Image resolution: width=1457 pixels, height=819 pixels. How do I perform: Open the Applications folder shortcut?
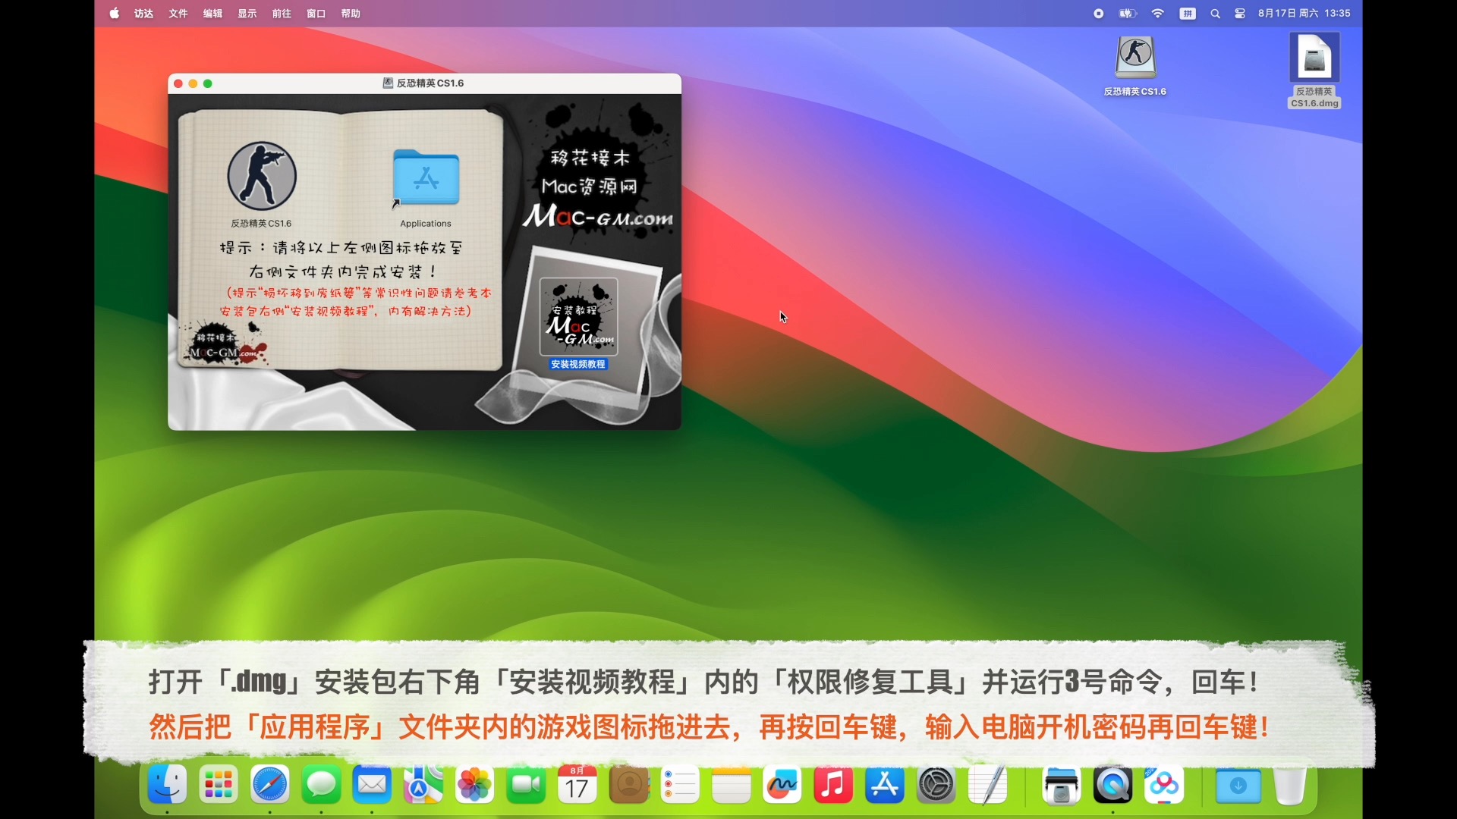click(426, 179)
